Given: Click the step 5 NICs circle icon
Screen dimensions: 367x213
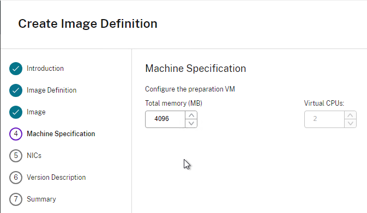Looking at the screenshot, I should 16,155.
